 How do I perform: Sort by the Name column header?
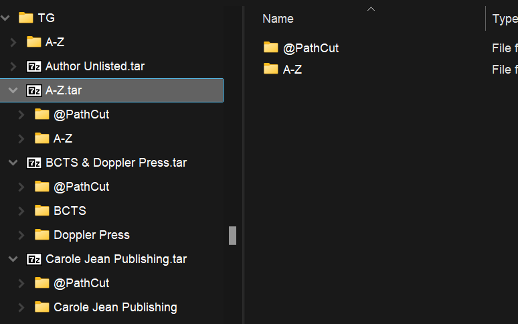278,19
